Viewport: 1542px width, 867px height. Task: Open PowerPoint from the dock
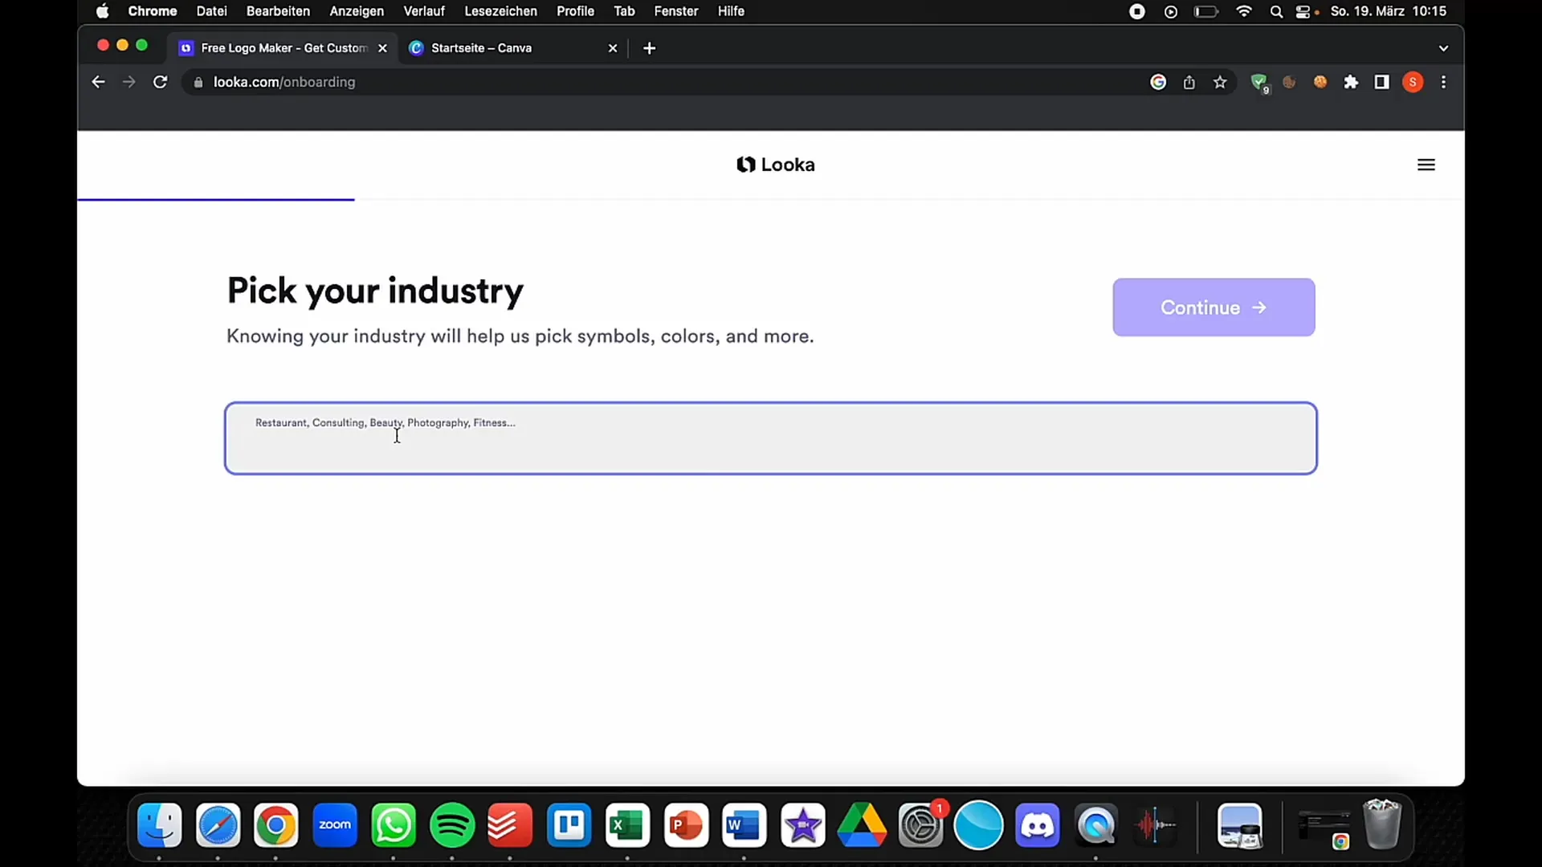point(686,825)
